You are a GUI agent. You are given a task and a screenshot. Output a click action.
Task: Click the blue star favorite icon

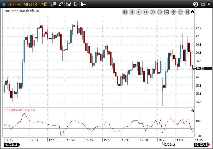4,4
